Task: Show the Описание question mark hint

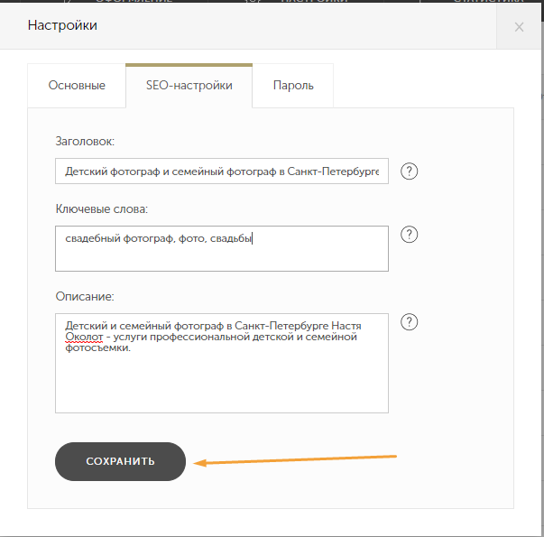Action: click(409, 322)
